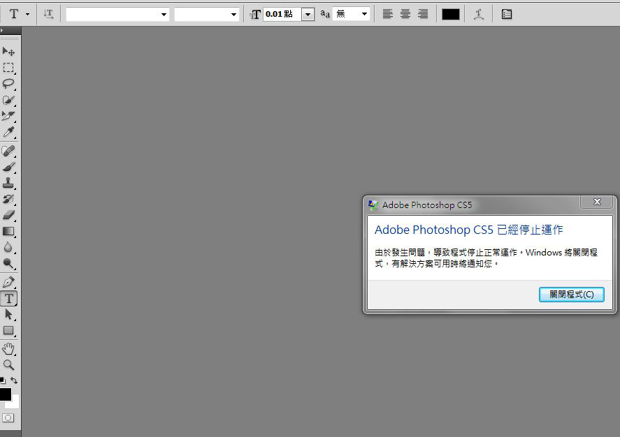Viewport: 620px width, 437px height.
Task: Left align text
Action: coord(387,14)
